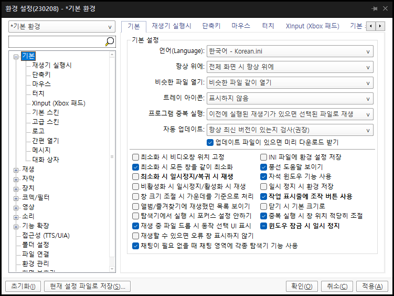Expand the 기능 확장 tree node
394x296 pixels.
coord(16,227)
